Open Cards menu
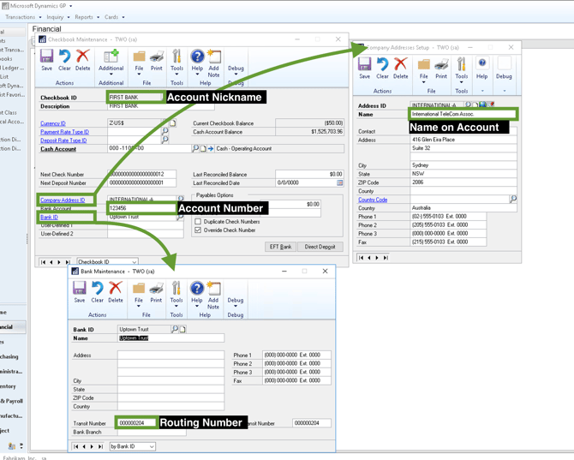Viewport: 574px width, 460px height. click(114, 17)
